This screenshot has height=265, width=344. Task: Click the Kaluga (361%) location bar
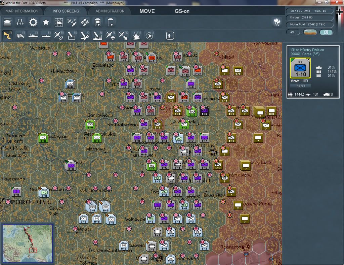(309, 18)
